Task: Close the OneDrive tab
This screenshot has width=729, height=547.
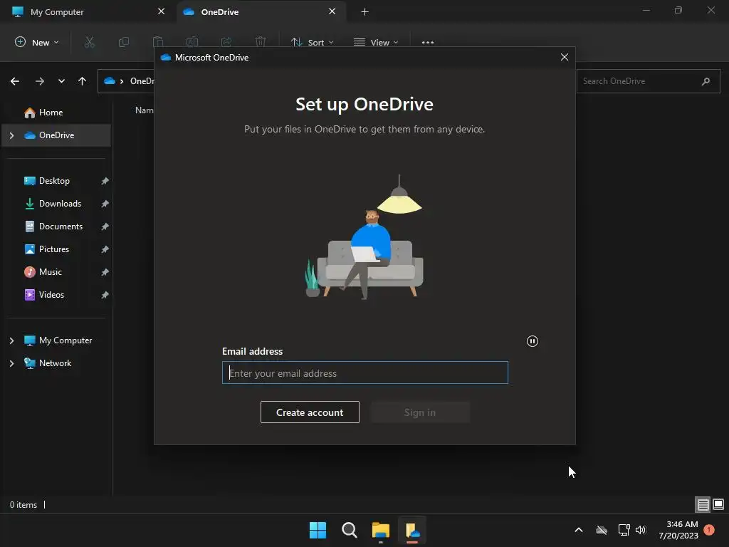Action: tap(332, 11)
